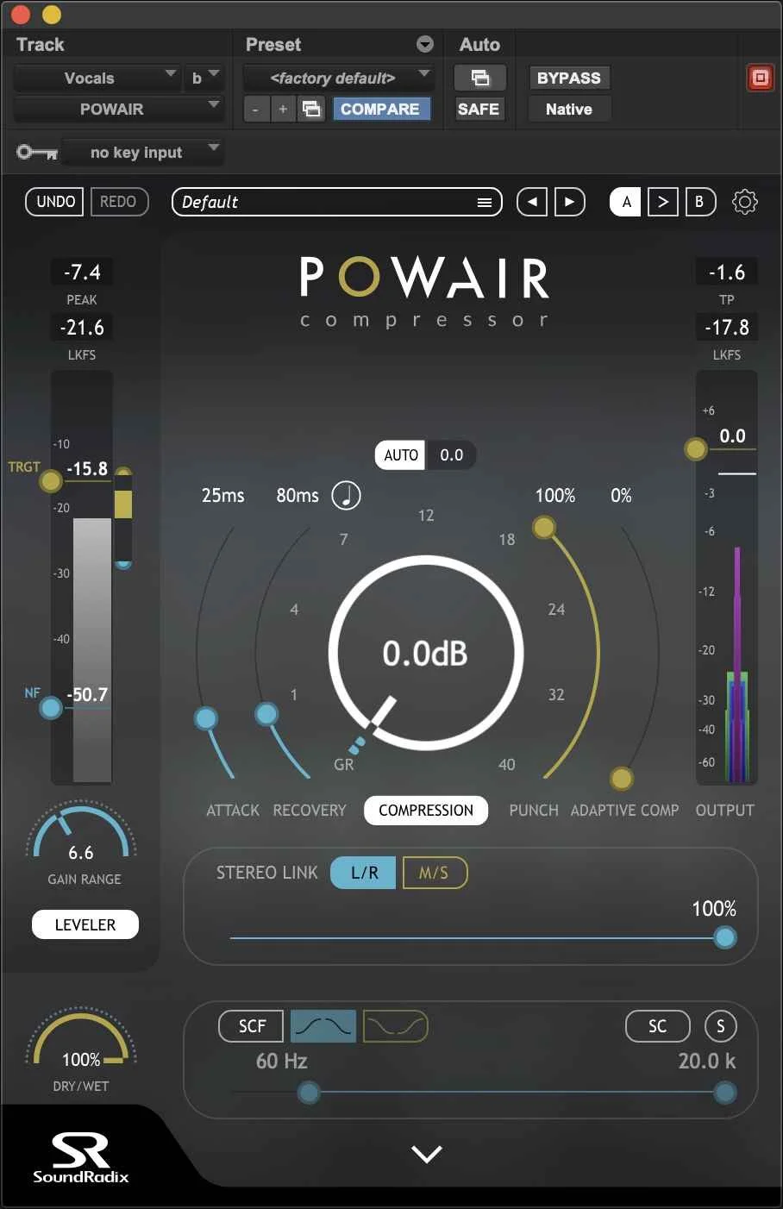This screenshot has height=1209, width=783.
Task: Select next preset arrow button
Action: pos(569,202)
